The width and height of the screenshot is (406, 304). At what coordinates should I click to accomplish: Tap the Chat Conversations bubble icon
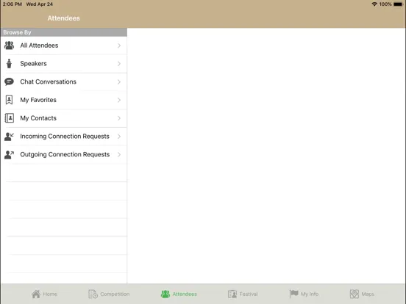(x=9, y=82)
